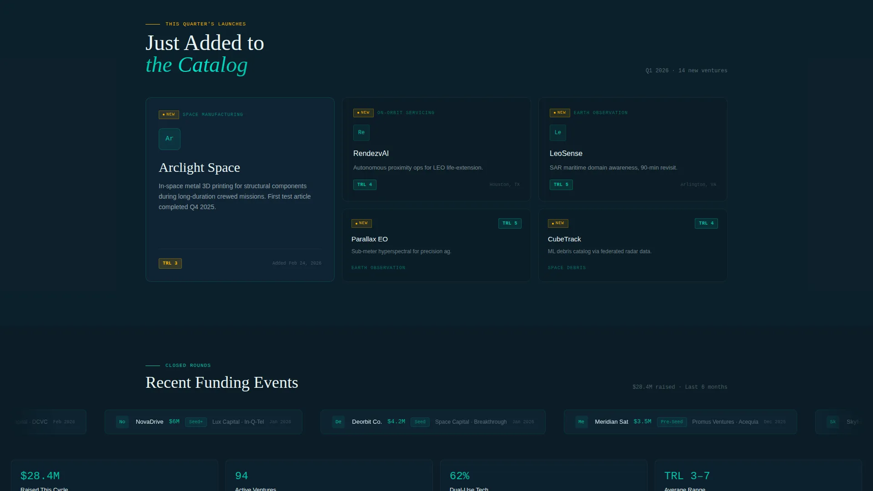Screen dimensions: 873x491
Task: Click the EARTH OBSERVATION label on LeoSense
Action: click(601, 113)
